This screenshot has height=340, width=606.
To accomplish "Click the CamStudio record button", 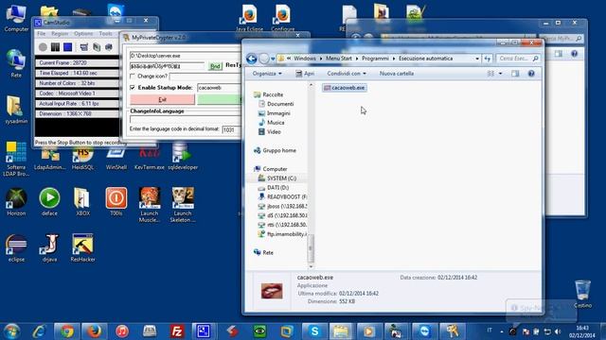I will click(x=43, y=47).
